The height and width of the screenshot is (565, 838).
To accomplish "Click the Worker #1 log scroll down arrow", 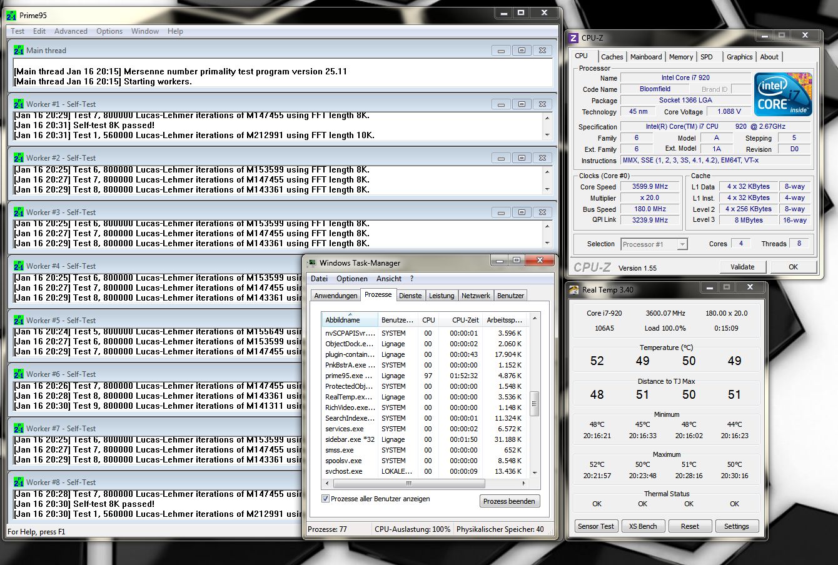I will click(547, 135).
